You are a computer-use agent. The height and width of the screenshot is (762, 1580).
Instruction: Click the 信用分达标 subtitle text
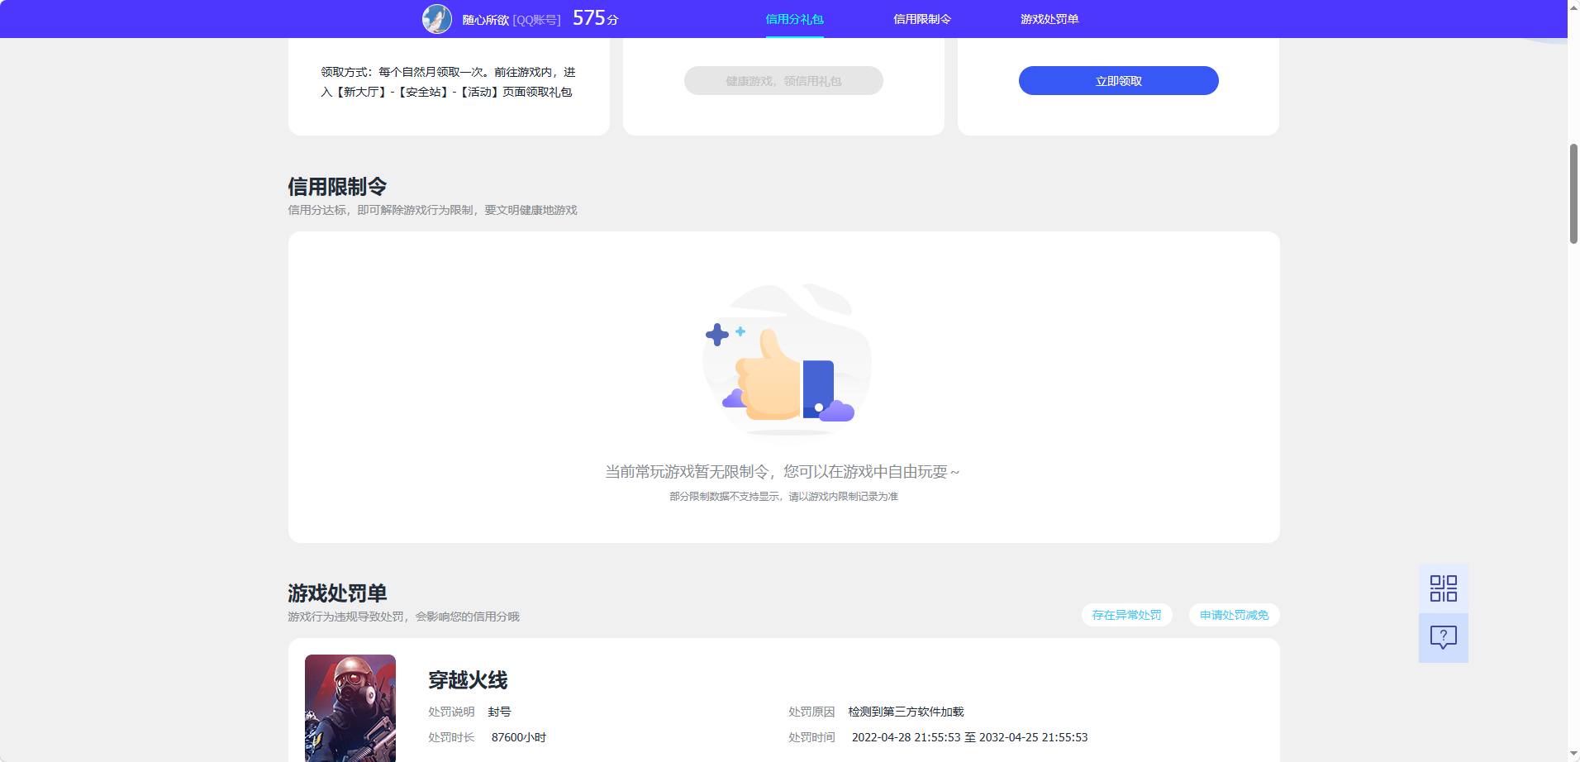[x=432, y=210]
